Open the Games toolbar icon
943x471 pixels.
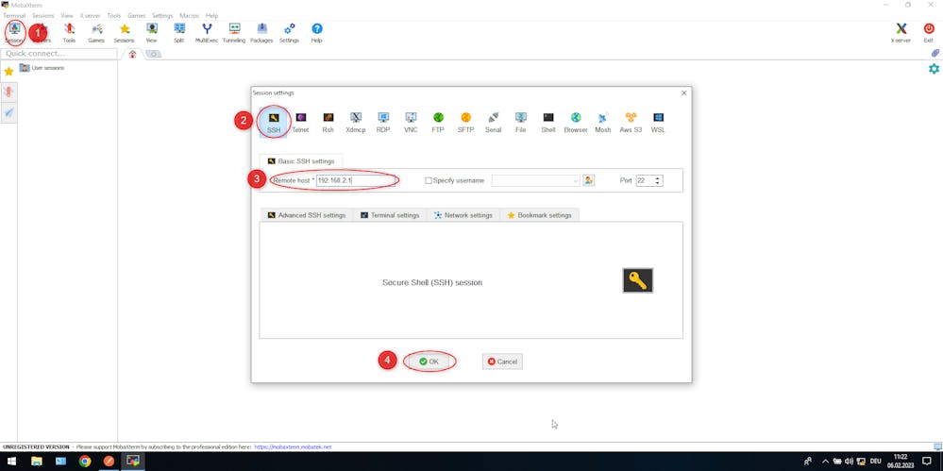click(x=96, y=32)
